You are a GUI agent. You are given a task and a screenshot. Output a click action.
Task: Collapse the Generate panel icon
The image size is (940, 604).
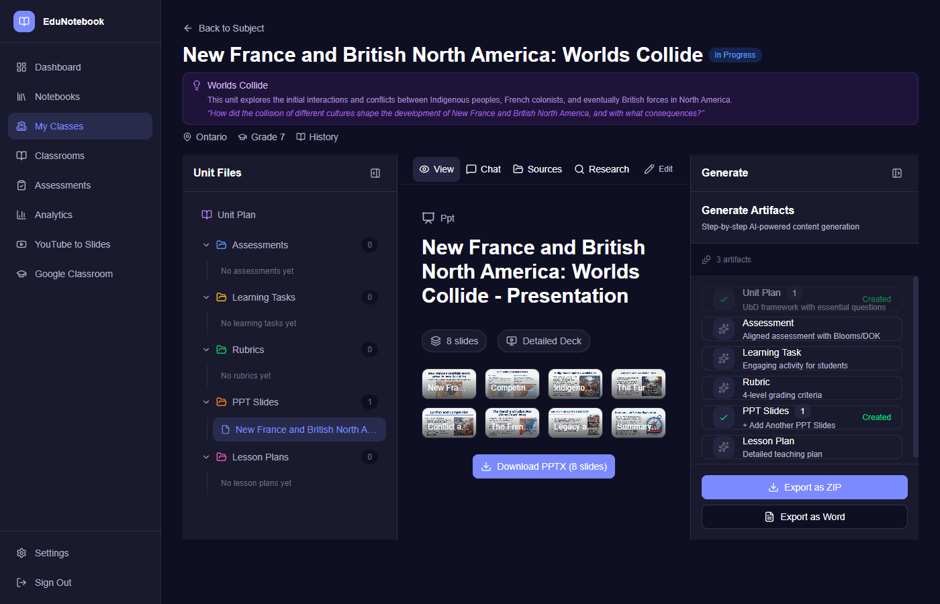(x=896, y=173)
